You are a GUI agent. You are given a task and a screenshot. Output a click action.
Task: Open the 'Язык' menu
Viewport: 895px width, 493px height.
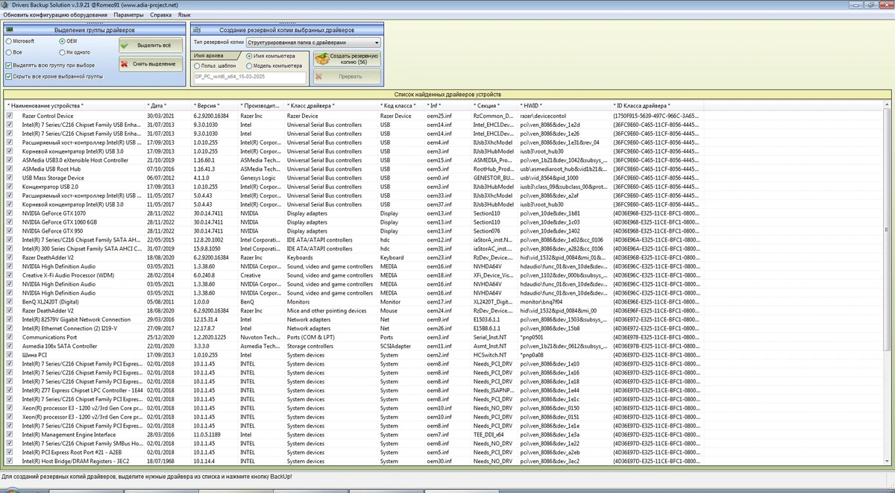click(183, 15)
